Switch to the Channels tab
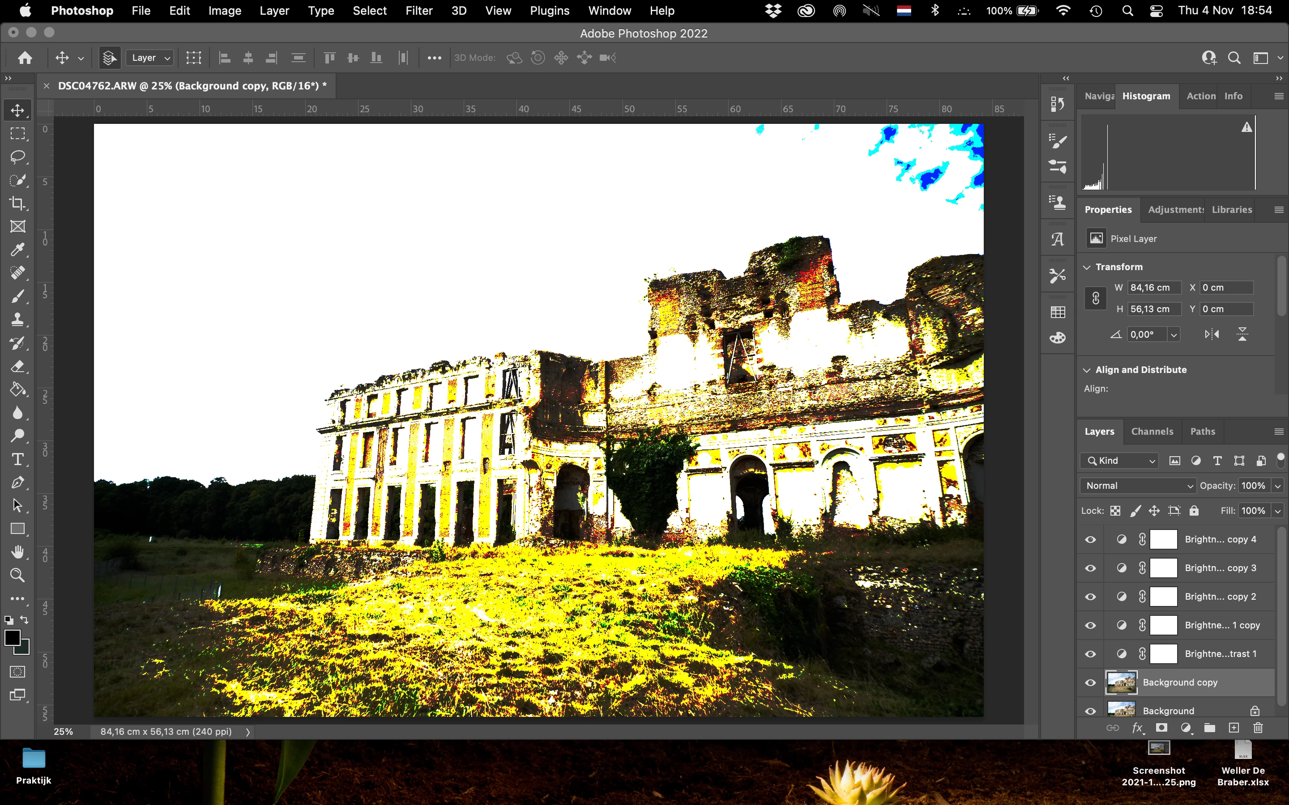Screen dimensions: 1289x805 point(1152,431)
